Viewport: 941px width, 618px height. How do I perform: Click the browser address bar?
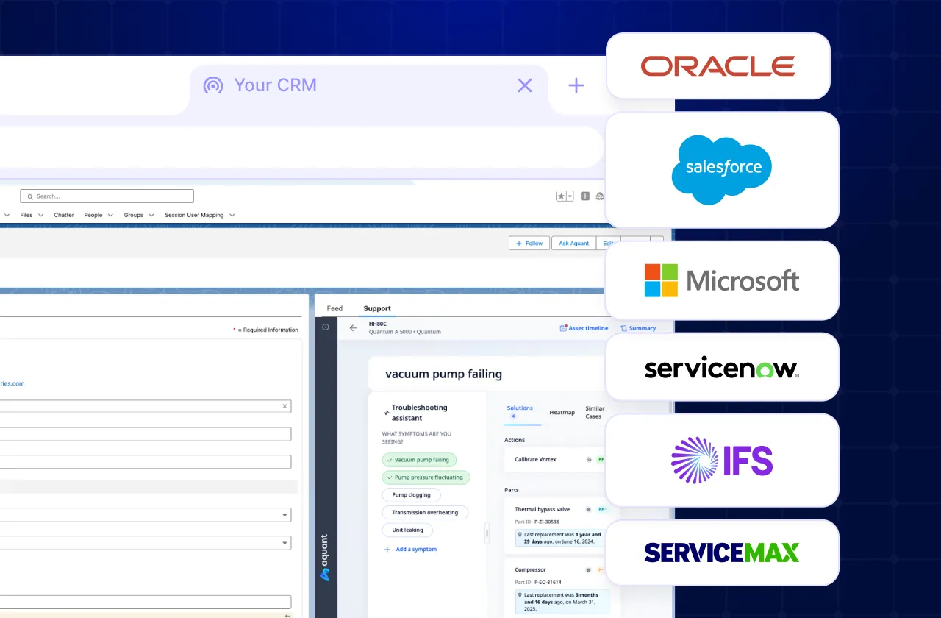301,147
